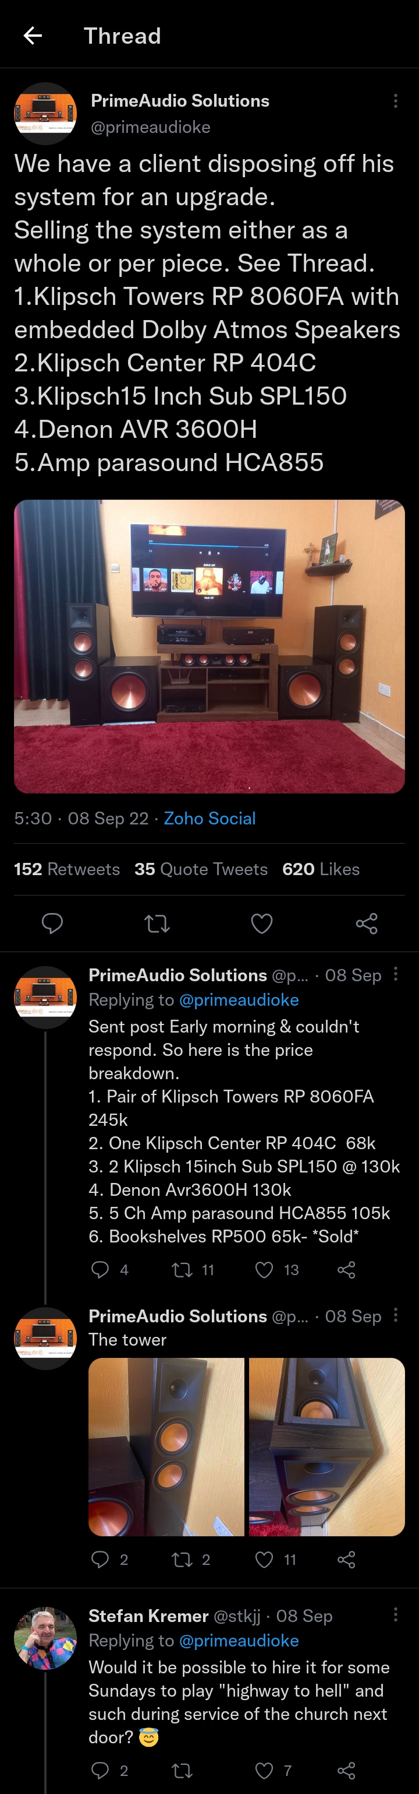Open more options on "The tower" tweet
Viewport: 419px width, 1794px height.
tap(395, 1315)
